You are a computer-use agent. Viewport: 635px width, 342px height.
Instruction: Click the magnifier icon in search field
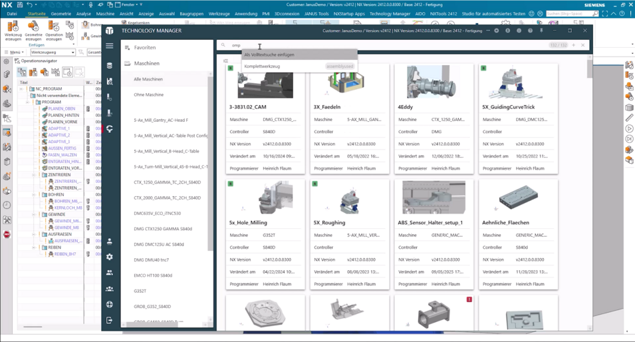223,45
